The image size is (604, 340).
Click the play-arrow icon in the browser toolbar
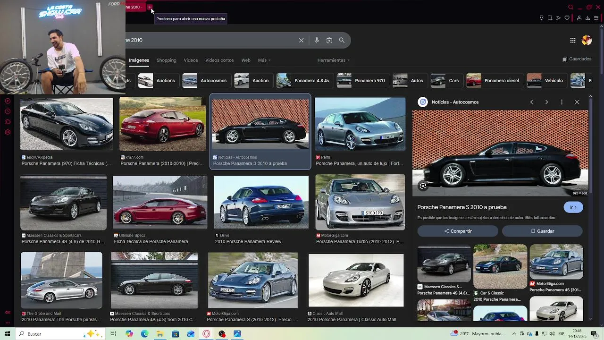[558, 18]
